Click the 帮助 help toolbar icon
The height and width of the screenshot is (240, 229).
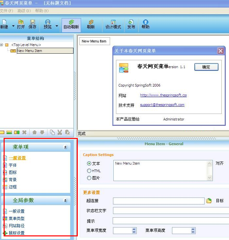pyautogui.click(x=146, y=24)
